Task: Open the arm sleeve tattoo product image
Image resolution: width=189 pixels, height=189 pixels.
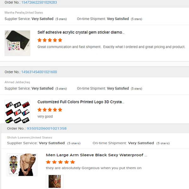Action: click(22, 165)
